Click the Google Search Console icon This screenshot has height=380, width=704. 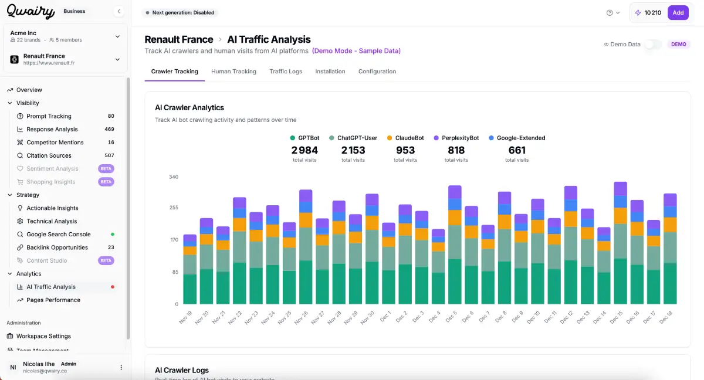[x=21, y=235]
